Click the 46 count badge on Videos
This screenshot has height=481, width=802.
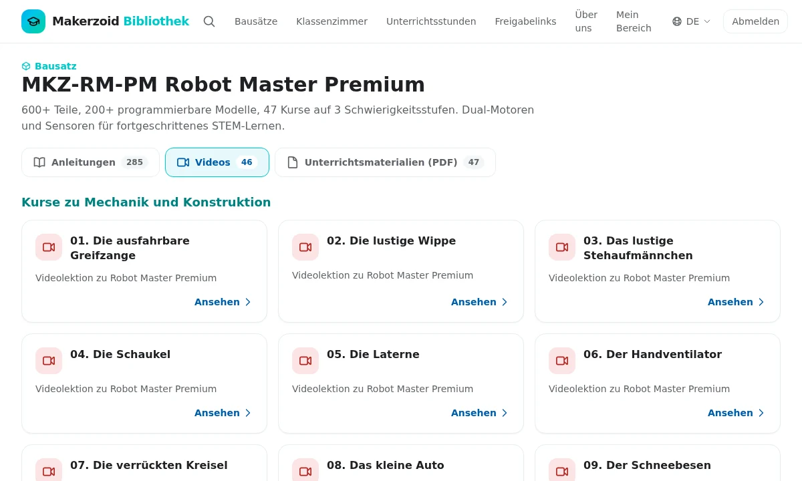click(x=247, y=162)
